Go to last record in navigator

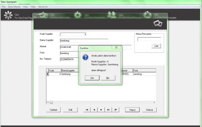pyautogui.click(x=108, y=110)
